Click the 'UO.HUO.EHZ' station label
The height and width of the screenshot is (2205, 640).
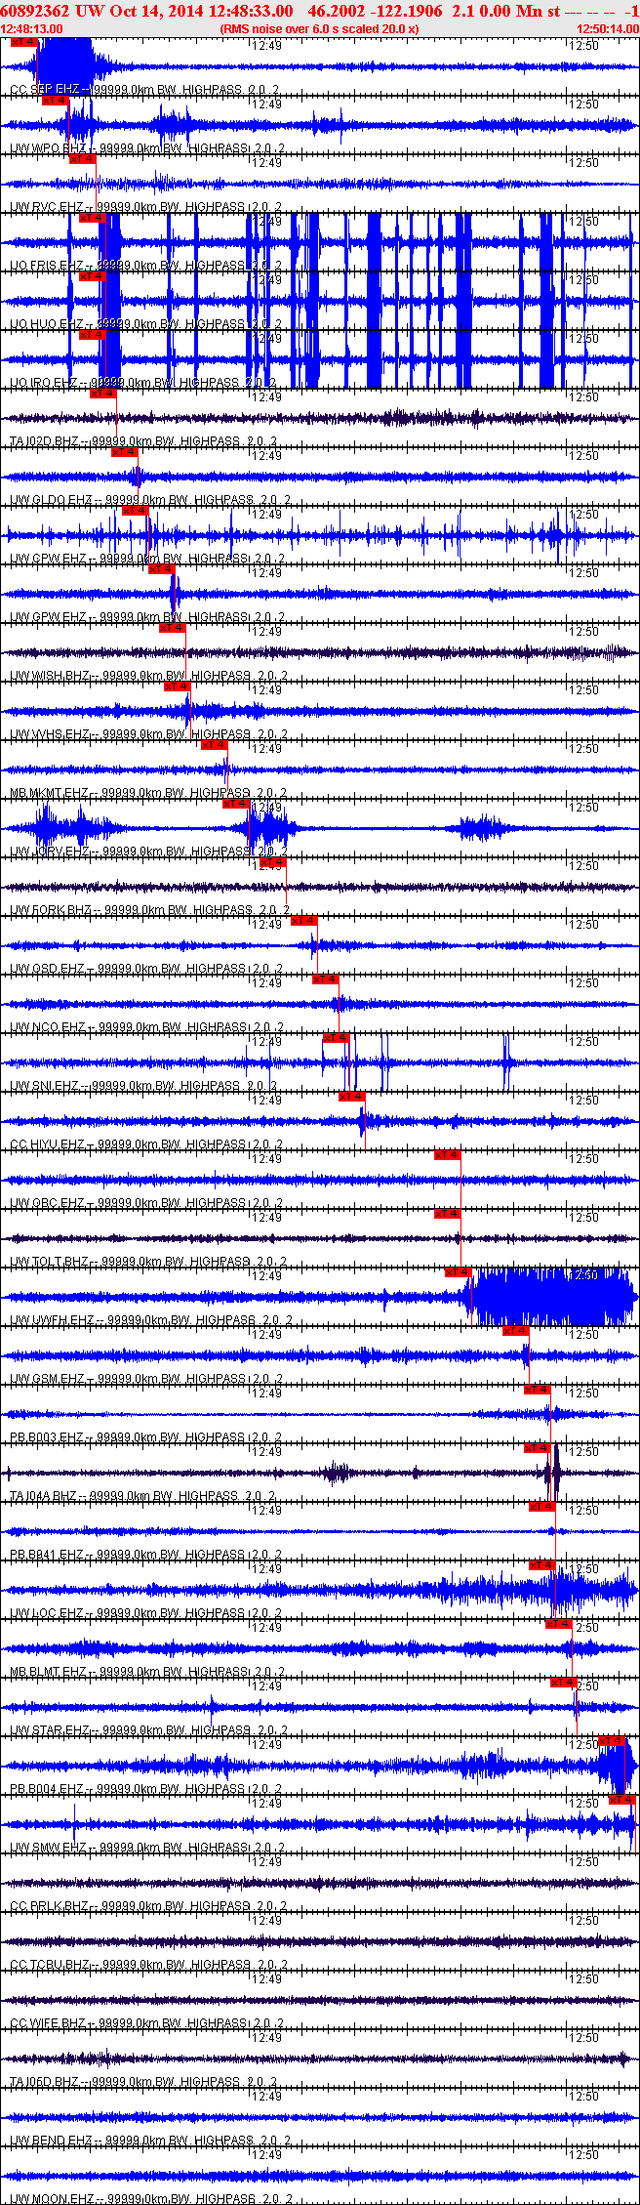47,324
